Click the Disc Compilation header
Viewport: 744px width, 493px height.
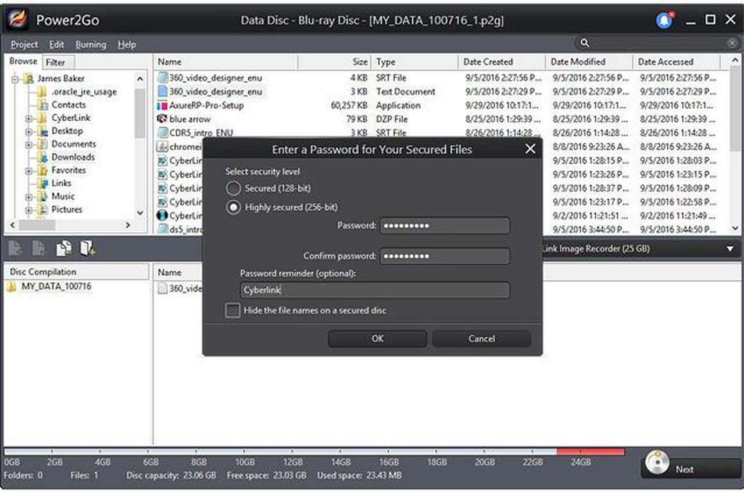[x=76, y=272]
